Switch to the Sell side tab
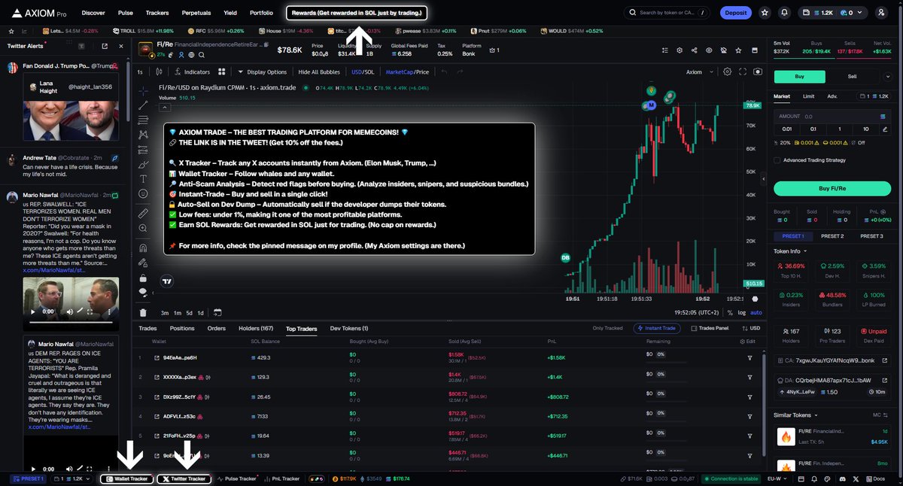The width and height of the screenshot is (903, 486). [x=852, y=76]
